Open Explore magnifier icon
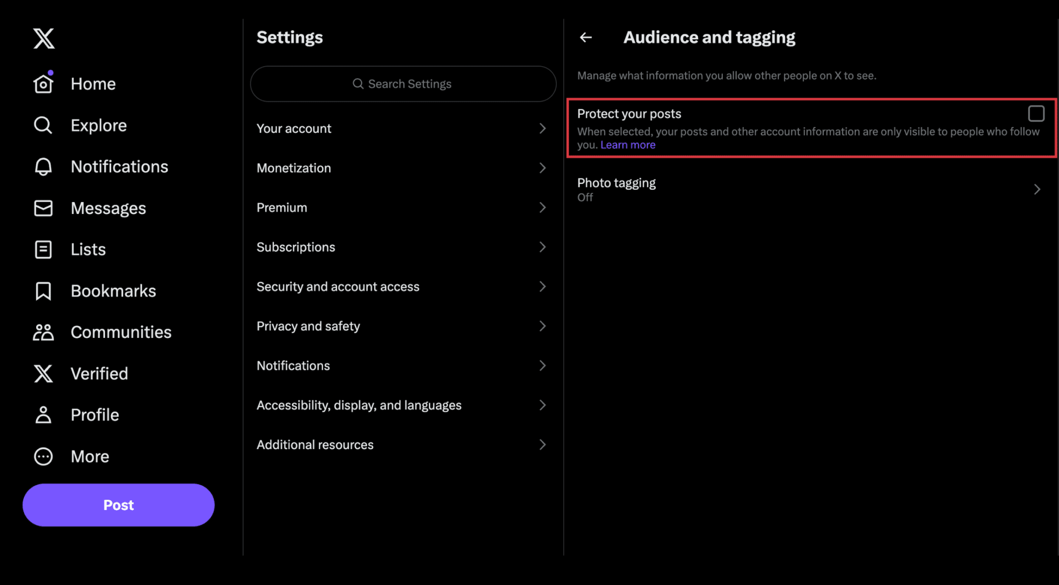Screen dimensions: 1059x585 pos(43,126)
